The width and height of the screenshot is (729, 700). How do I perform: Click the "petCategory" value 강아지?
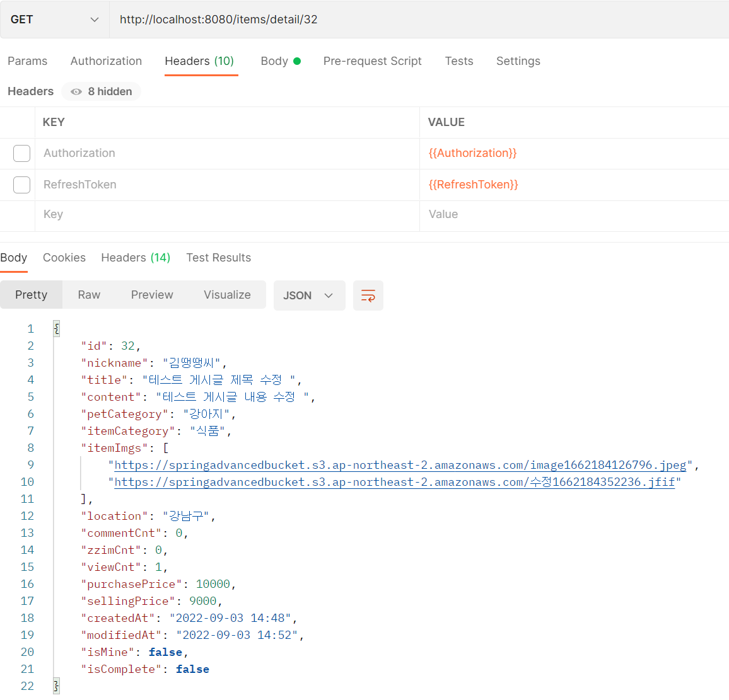[x=206, y=414]
